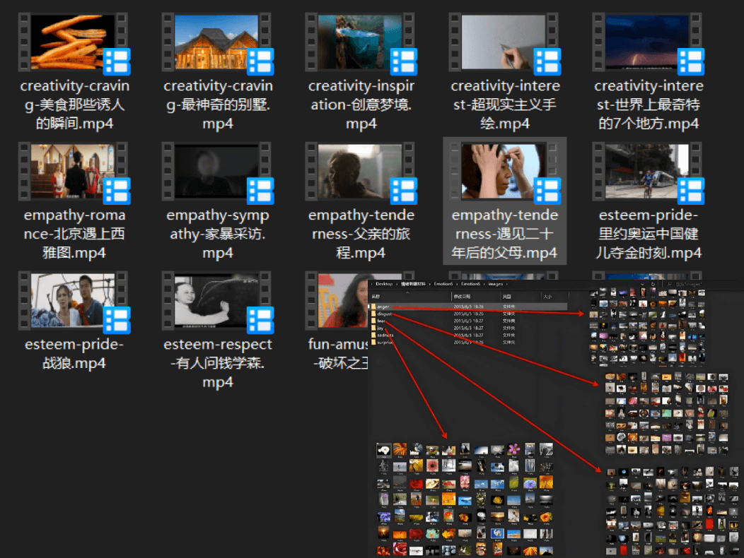Select the 里约奥运中国健儿夺金时刻 video file
Image resolution: width=744 pixels, height=558 pixels.
[x=648, y=201]
